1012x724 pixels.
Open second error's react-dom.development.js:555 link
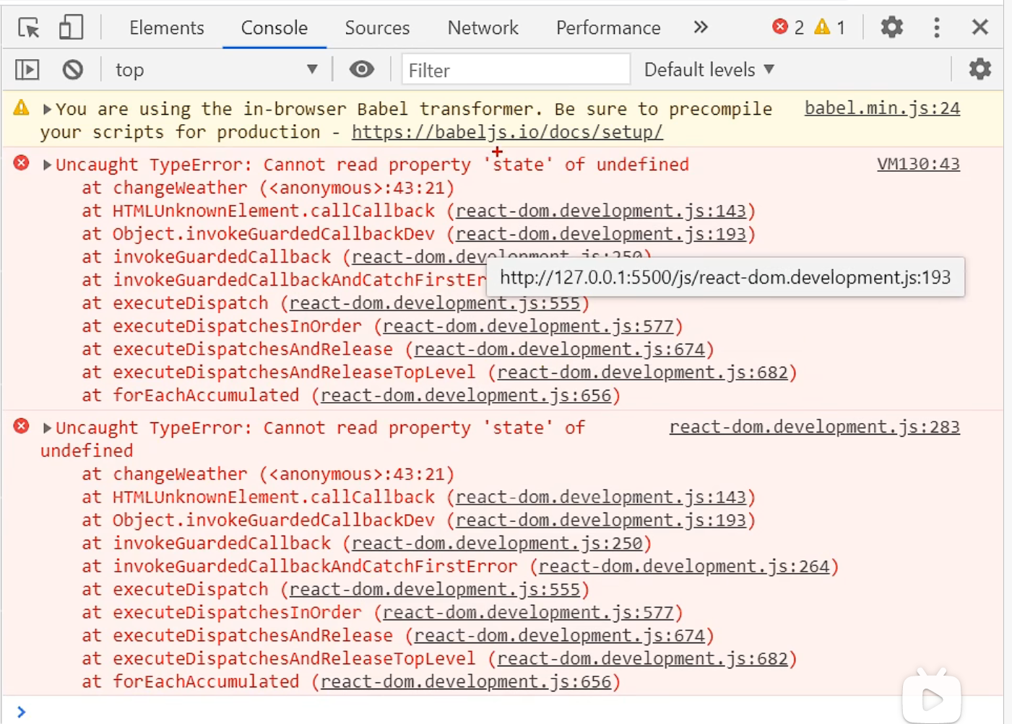point(435,590)
